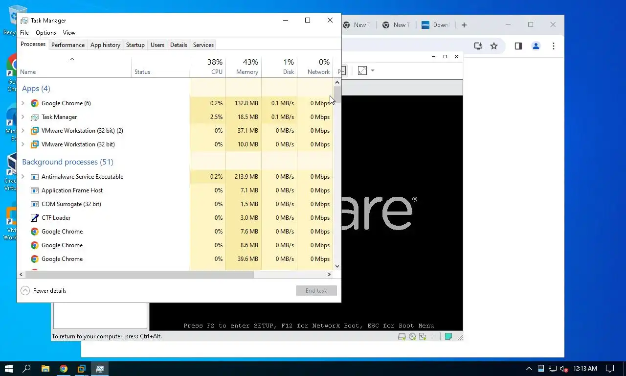This screenshot has height=376, width=626.
Task: Click VMware green message log icon
Action: tap(448, 336)
